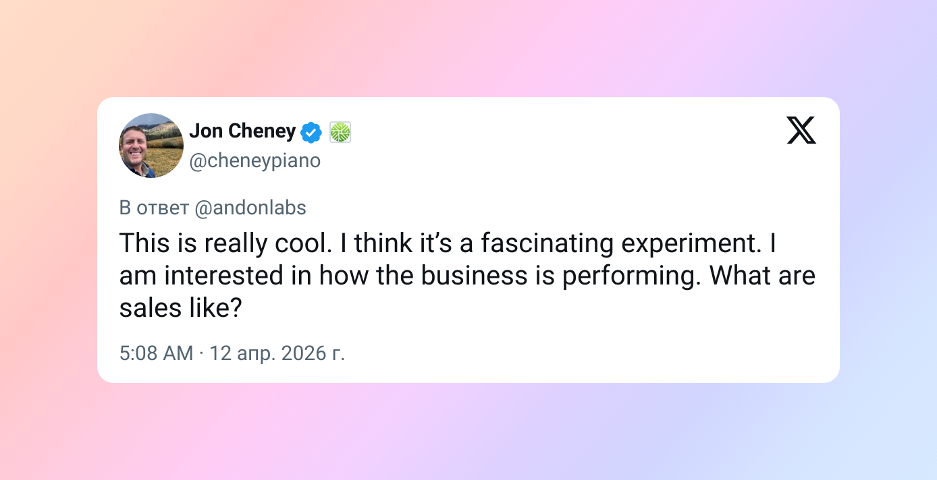937x480 pixels.
Task: Open Jon Cheney's profile photo
Action: coord(151,146)
